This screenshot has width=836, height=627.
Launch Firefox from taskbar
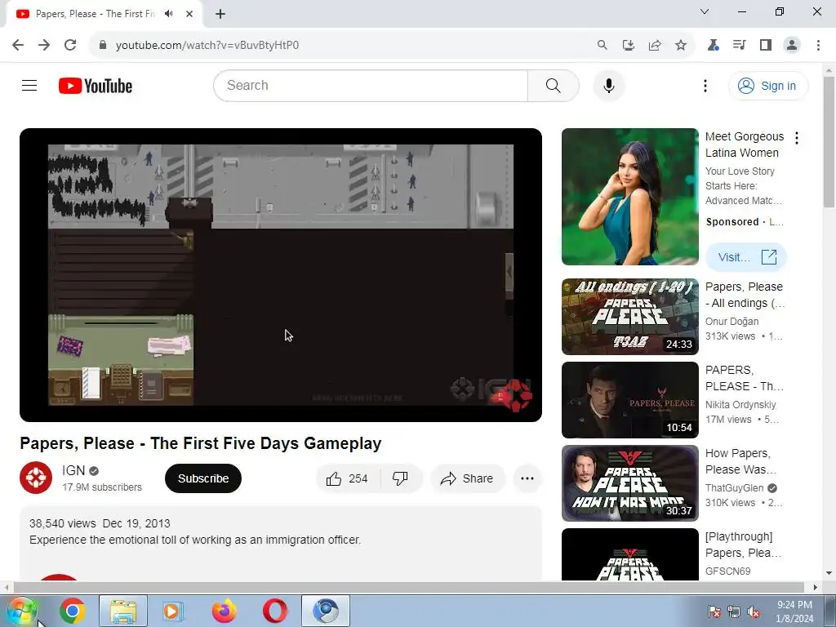pos(224,611)
